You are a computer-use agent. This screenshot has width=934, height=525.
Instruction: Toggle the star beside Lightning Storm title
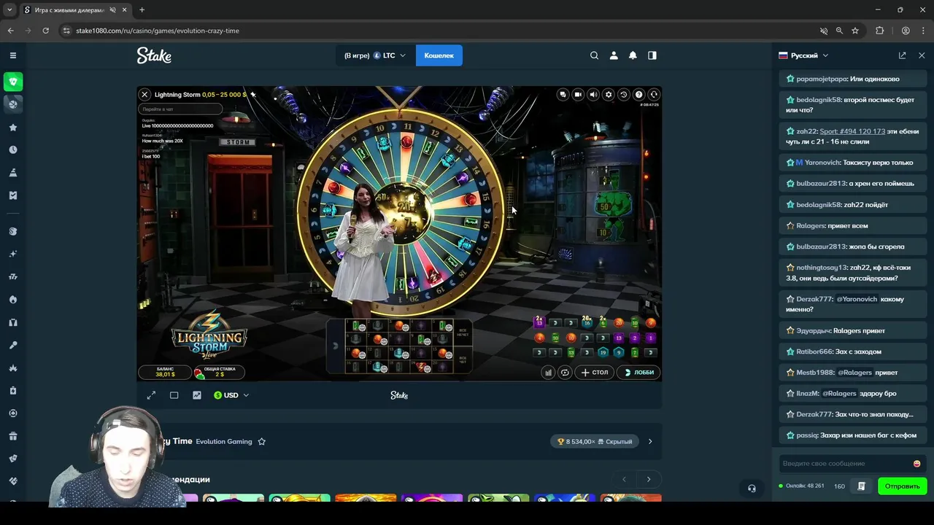(x=253, y=95)
